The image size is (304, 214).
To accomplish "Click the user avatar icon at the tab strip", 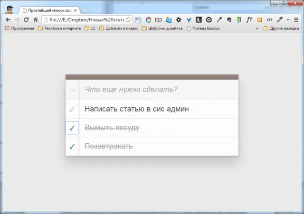I will pyautogui.click(x=9, y=9).
